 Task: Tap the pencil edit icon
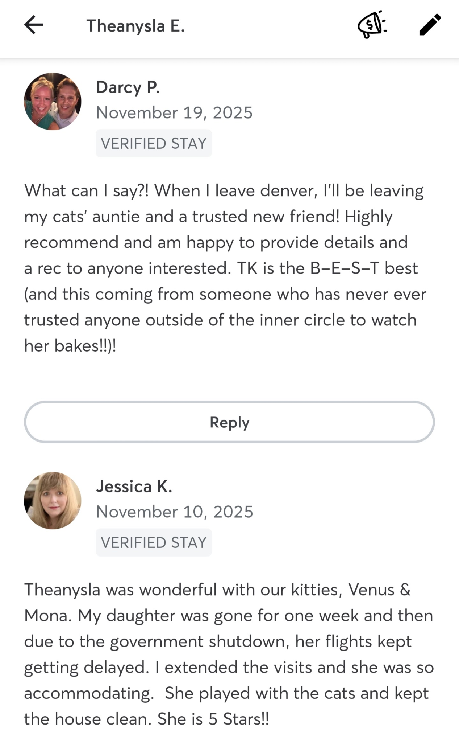(x=430, y=25)
